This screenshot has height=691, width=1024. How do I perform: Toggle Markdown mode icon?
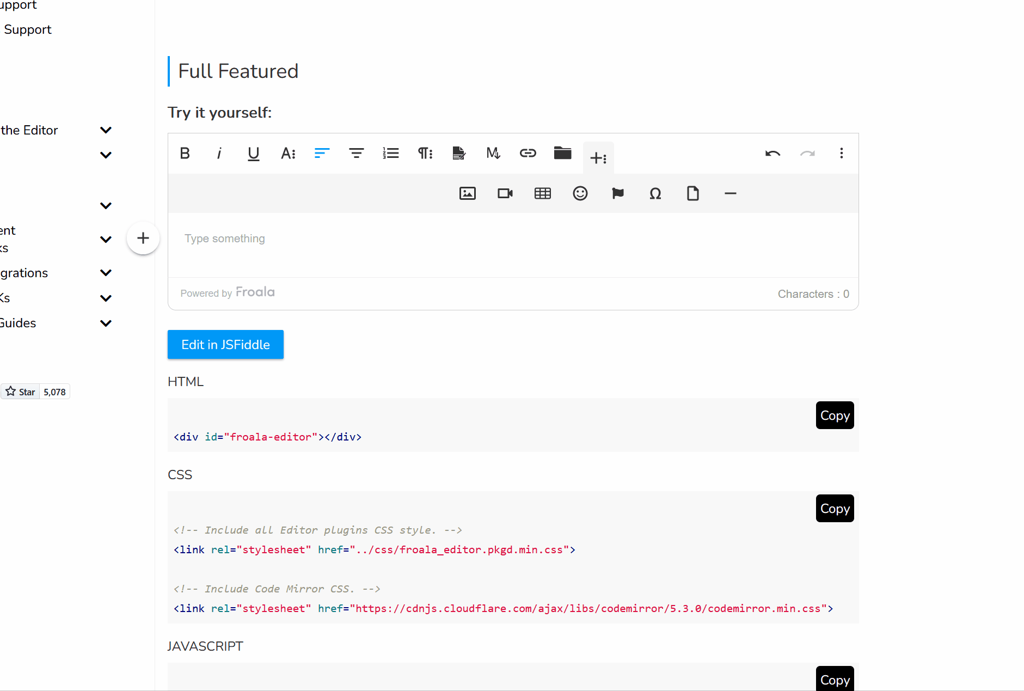pyautogui.click(x=494, y=154)
